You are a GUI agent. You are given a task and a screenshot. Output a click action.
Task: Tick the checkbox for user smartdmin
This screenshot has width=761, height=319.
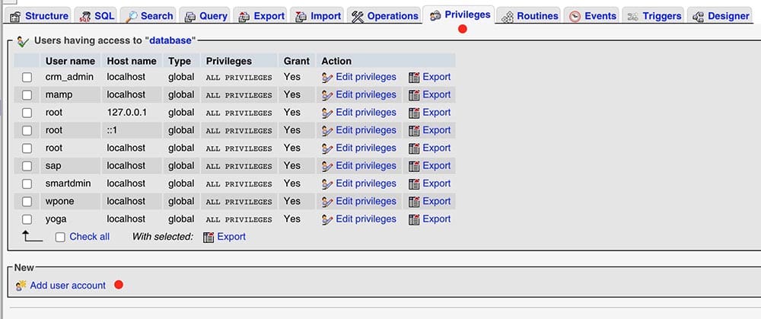coord(27,183)
